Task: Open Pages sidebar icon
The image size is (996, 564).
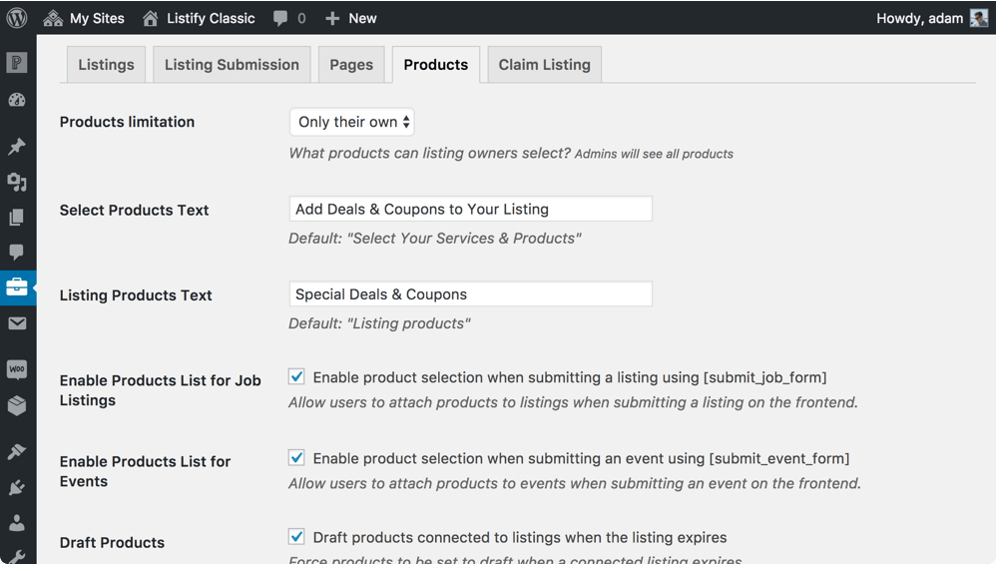Action: click(x=17, y=218)
